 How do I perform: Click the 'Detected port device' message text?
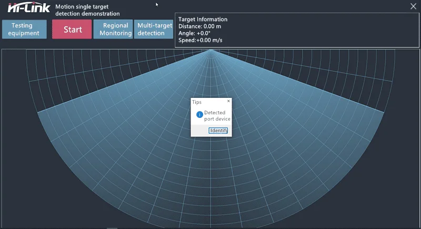click(x=217, y=115)
